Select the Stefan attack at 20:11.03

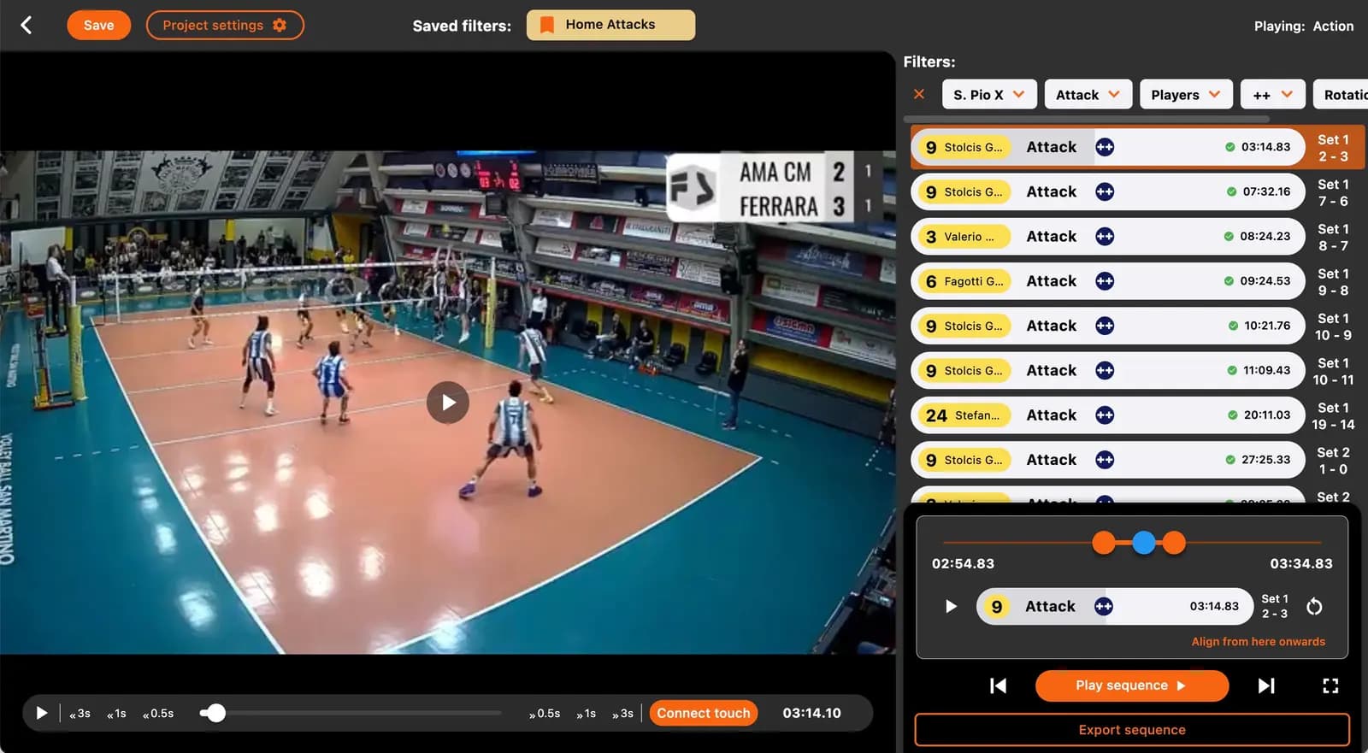(1107, 415)
